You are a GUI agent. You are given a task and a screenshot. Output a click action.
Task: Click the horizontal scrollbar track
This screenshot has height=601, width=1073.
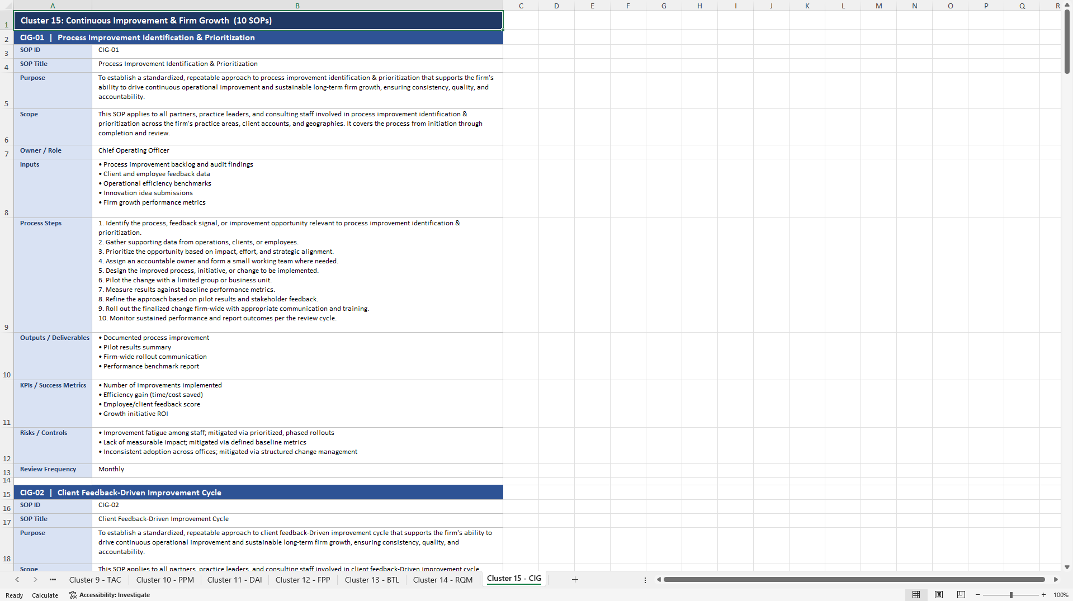pos(854,580)
